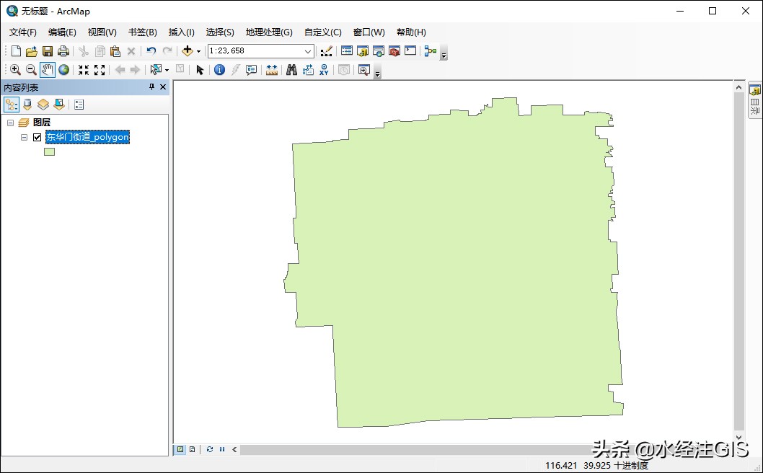Activate the Identify tool

219,70
